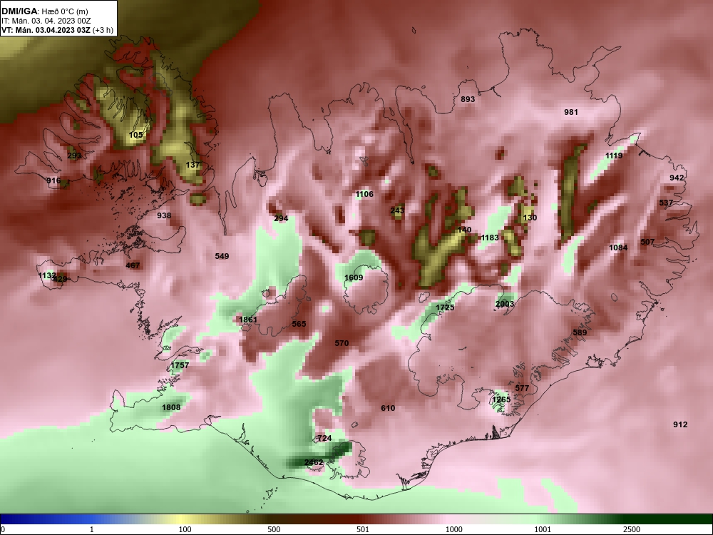Select the 1265 value in the southeast
The width and height of the screenshot is (713, 535).
pos(501,399)
